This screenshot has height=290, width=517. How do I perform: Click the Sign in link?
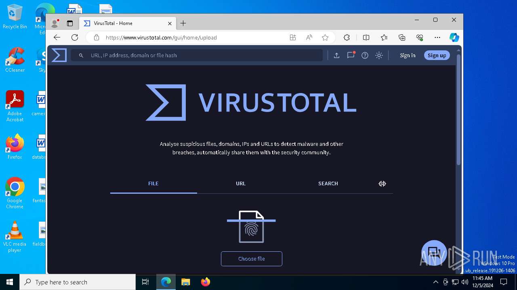click(x=408, y=56)
